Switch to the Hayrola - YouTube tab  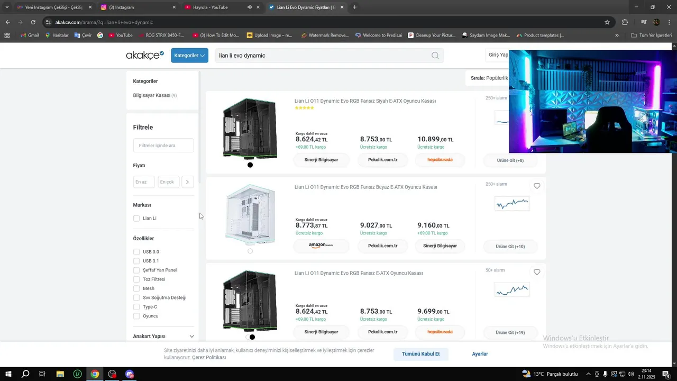coord(222,7)
